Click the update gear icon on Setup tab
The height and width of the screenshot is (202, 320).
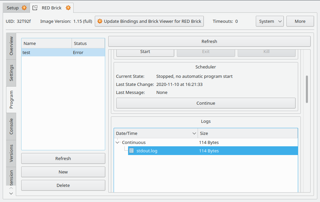(x=24, y=8)
